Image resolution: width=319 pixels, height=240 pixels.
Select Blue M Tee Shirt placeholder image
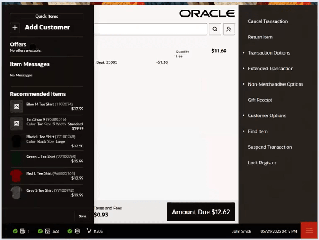click(x=17, y=106)
